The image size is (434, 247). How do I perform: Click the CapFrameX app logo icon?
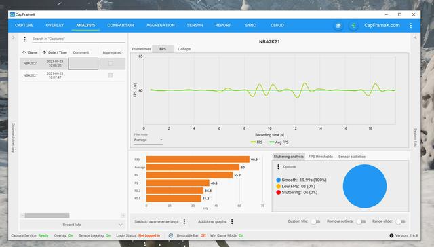point(12,14)
